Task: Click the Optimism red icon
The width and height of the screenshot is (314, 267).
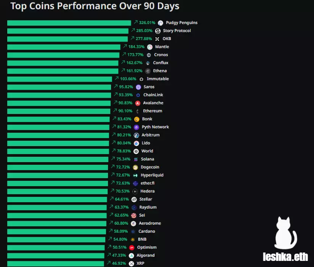Action: (132, 248)
